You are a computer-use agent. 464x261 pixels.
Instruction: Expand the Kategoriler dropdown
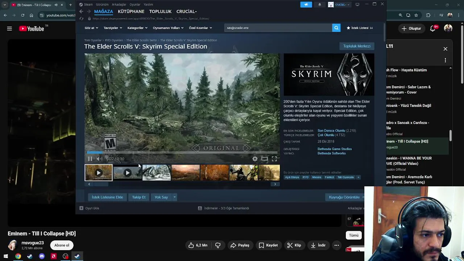[137, 28]
